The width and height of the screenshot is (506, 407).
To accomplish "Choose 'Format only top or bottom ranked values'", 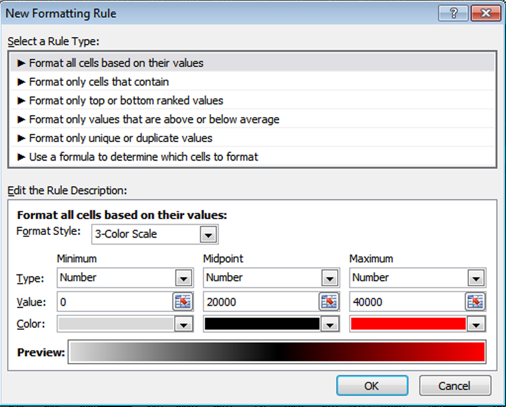I will (x=126, y=101).
